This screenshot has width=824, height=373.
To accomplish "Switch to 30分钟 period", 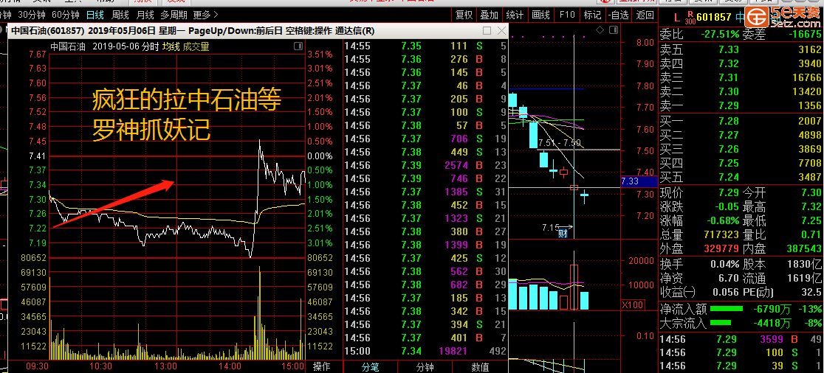I will [x=30, y=15].
